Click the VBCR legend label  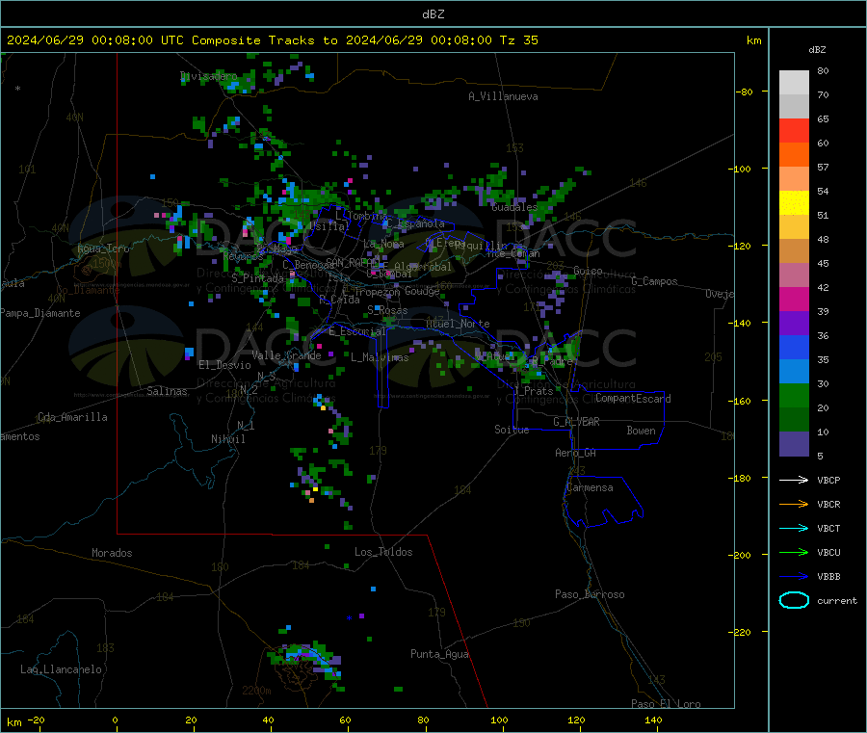coord(828,504)
